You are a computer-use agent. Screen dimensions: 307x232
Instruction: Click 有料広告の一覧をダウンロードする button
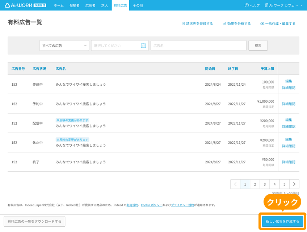[34, 221]
